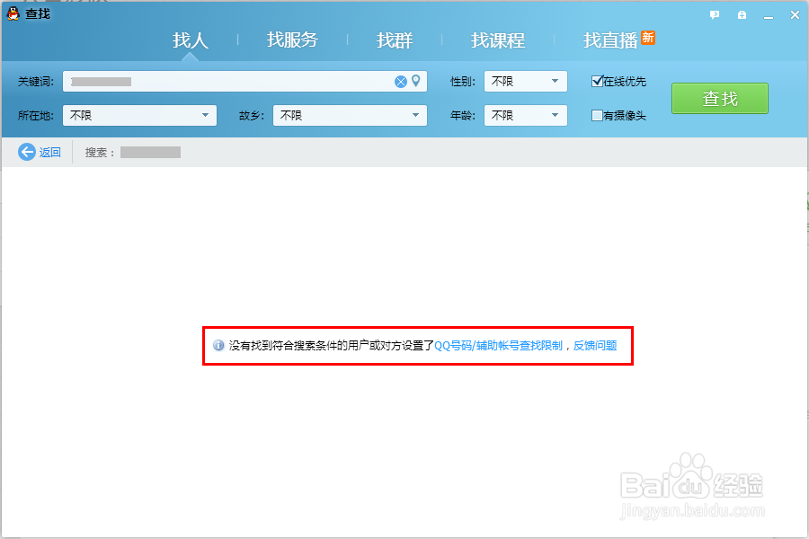Image resolution: width=809 pixels, height=539 pixels.
Task: Open the QQ号码/辅助帐号查找限制 link
Action: coord(498,346)
